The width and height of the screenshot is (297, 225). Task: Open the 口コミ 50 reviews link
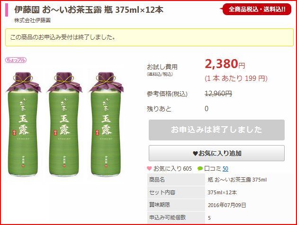coord(225,168)
